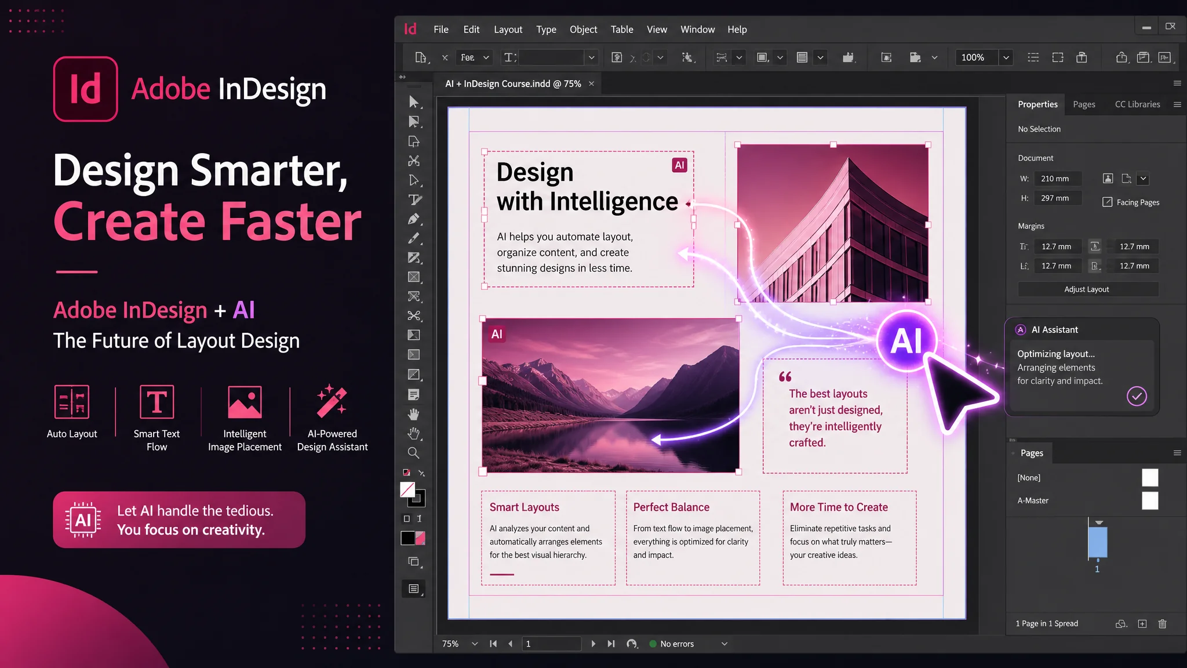Image resolution: width=1187 pixels, height=668 pixels.
Task: Click the new page plus icon
Action: click(1142, 624)
